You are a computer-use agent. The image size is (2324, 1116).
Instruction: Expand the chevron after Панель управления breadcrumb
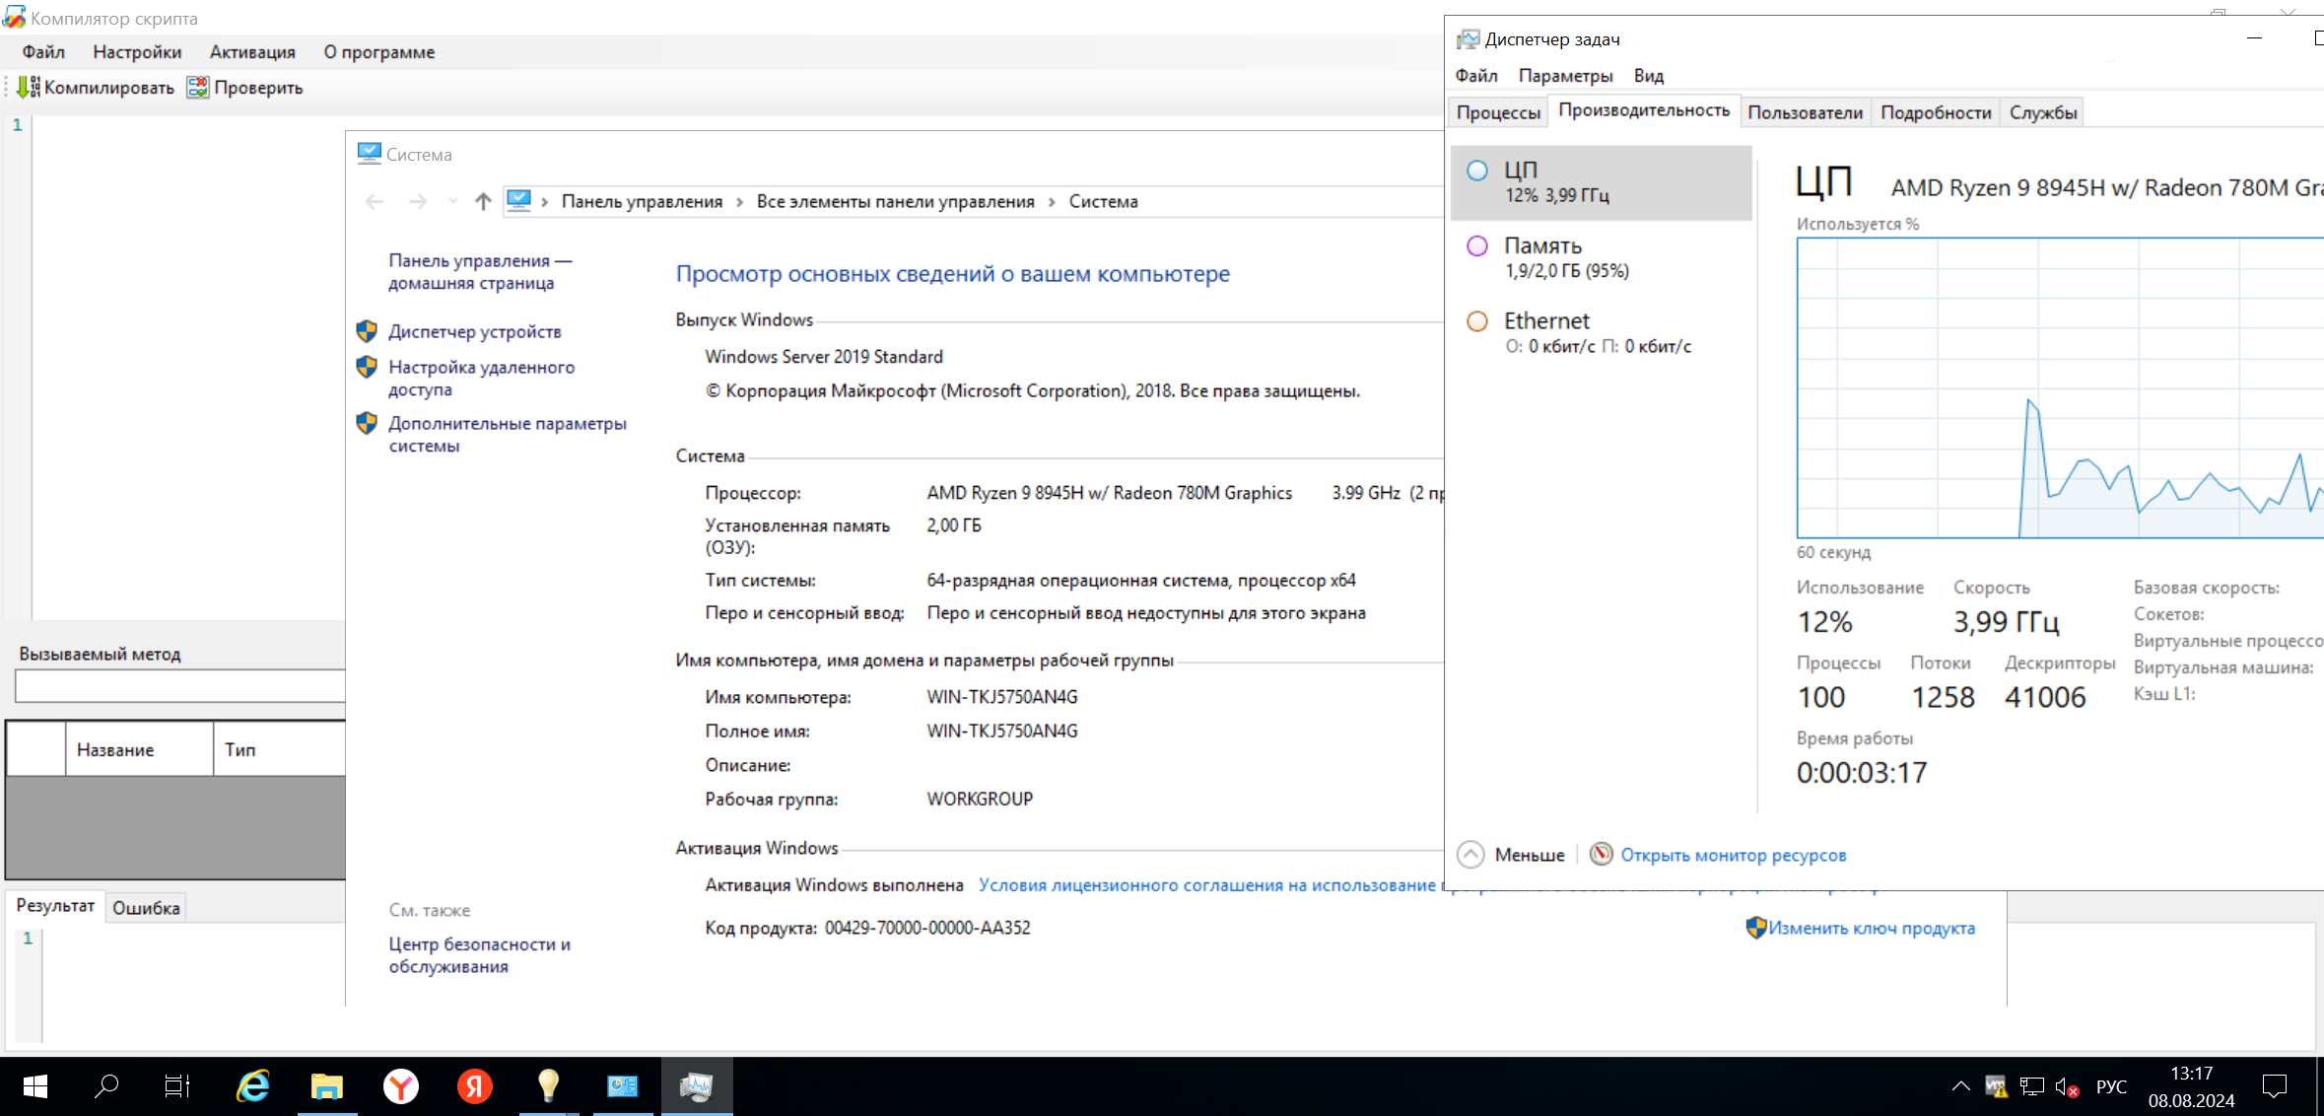(740, 202)
